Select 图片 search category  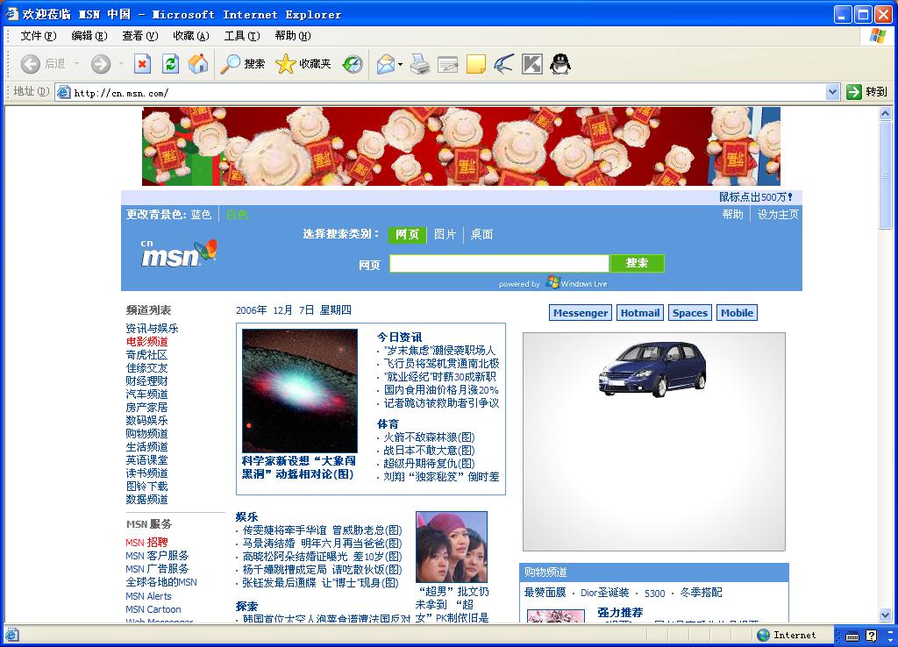[445, 234]
